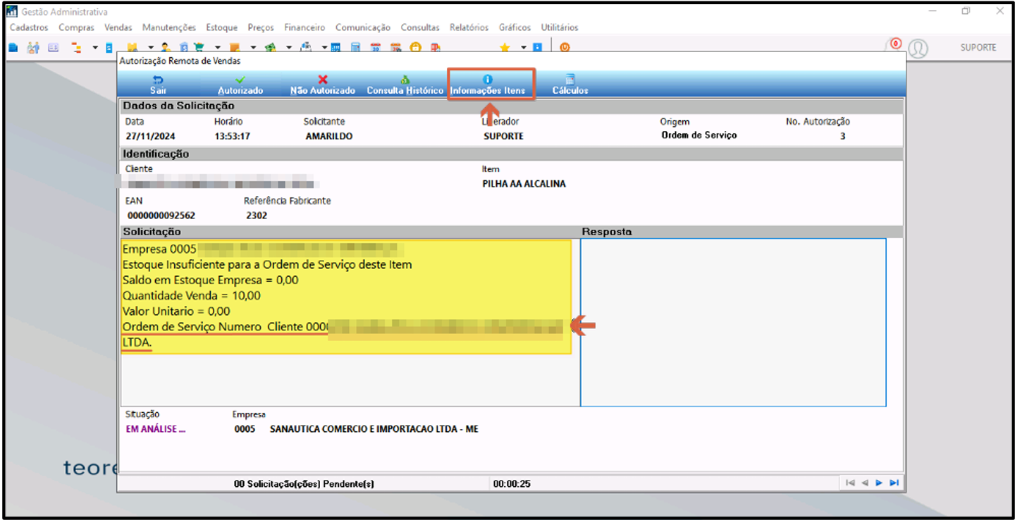Click the orange hierarchy tree toolbar icon

[x=75, y=48]
